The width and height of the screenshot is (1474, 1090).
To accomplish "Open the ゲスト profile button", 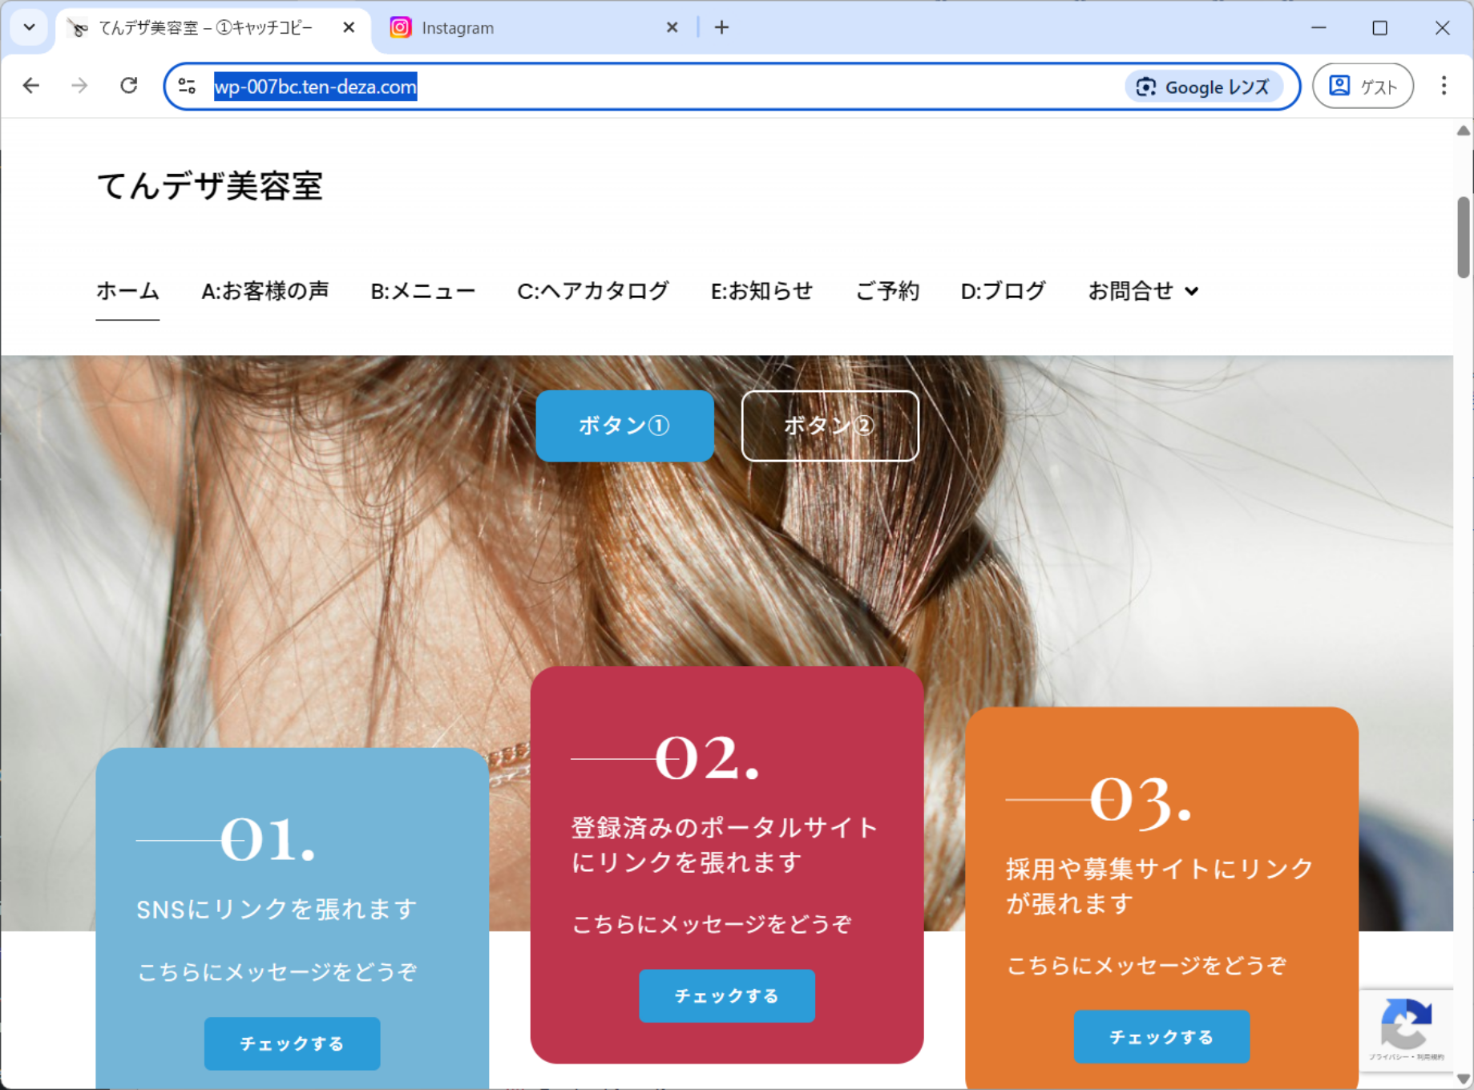I will [1363, 87].
